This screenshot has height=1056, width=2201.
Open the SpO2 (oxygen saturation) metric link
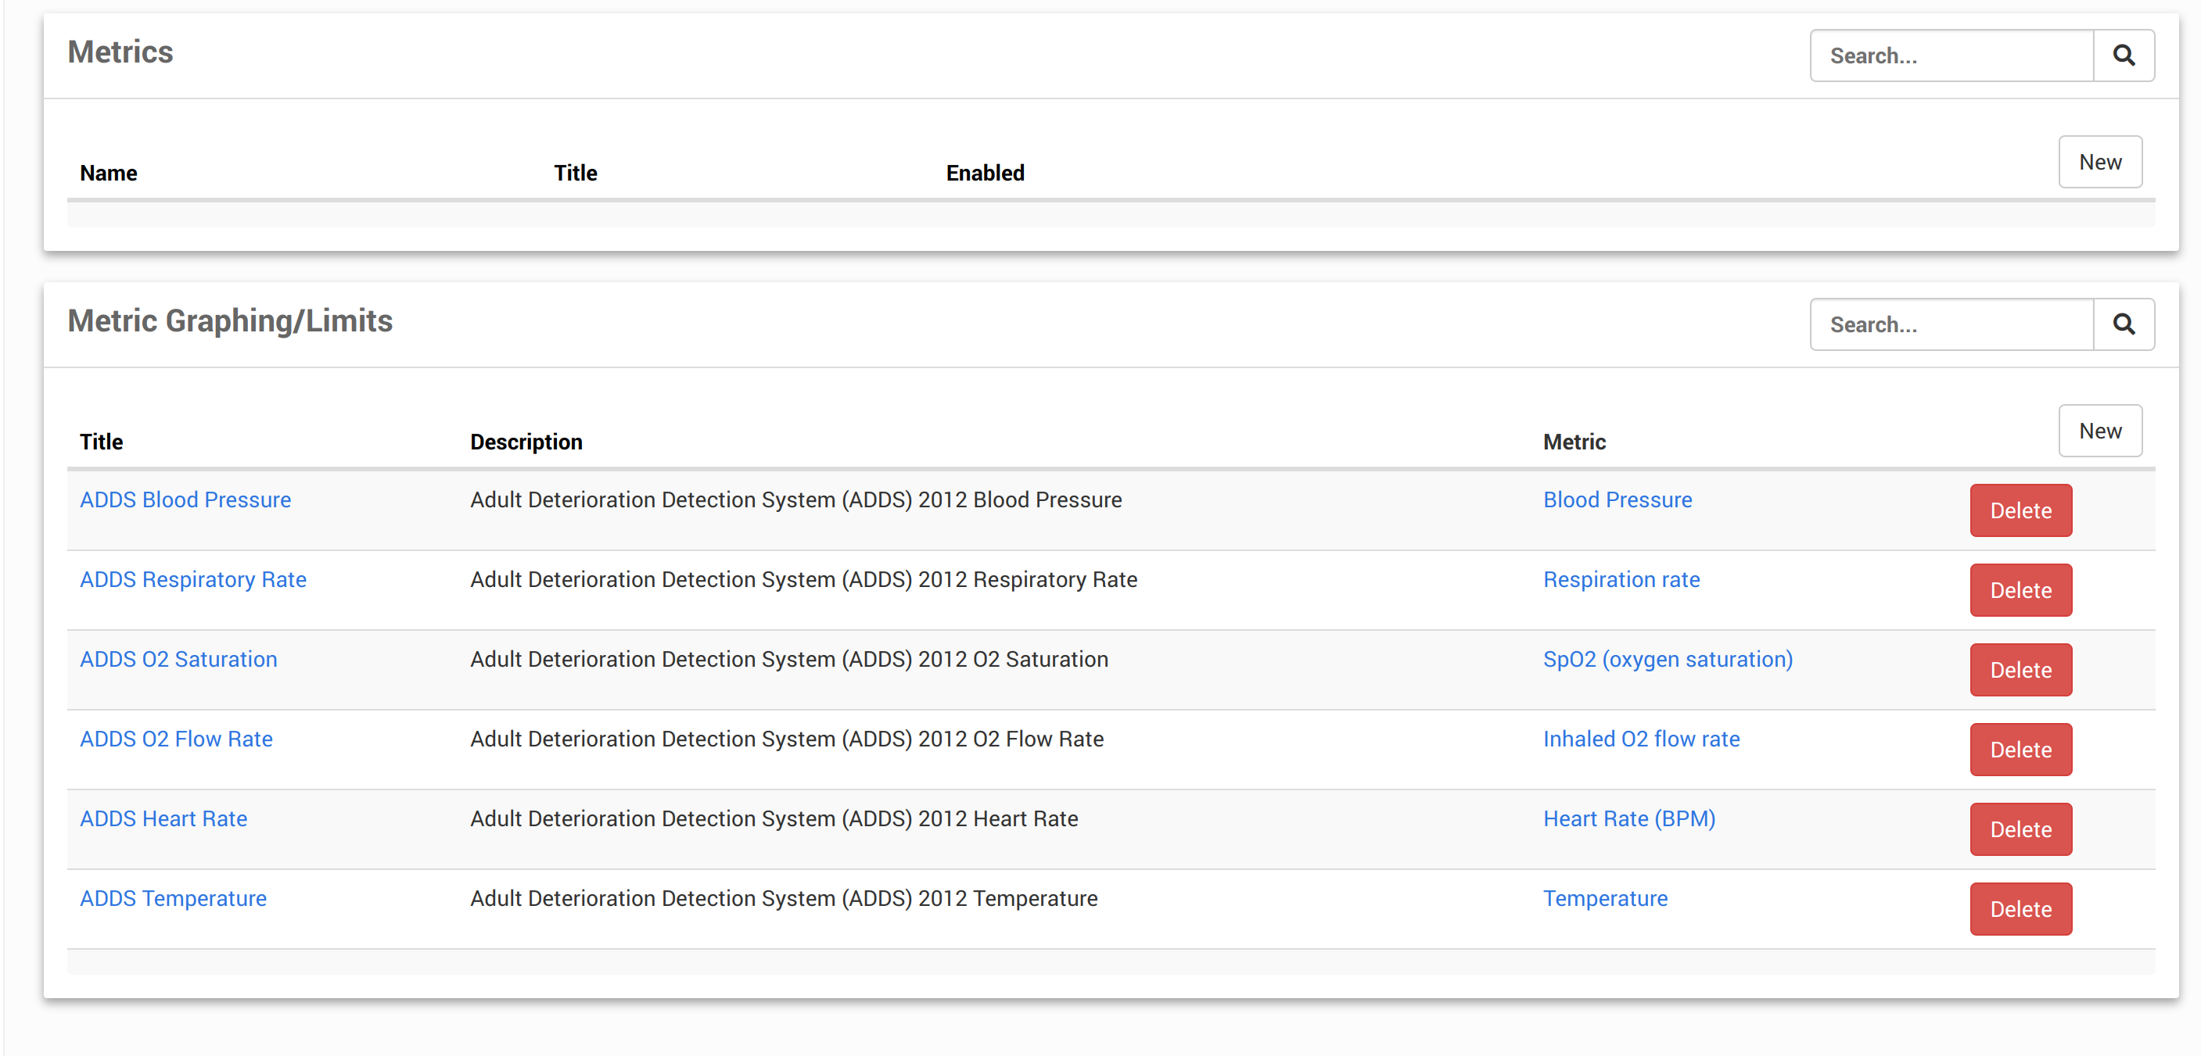pos(1667,659)
